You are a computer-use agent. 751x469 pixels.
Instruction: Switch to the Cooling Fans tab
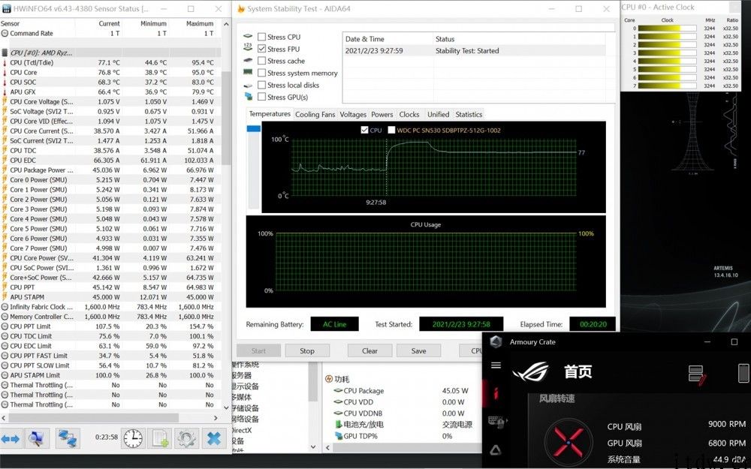[315, 114]
